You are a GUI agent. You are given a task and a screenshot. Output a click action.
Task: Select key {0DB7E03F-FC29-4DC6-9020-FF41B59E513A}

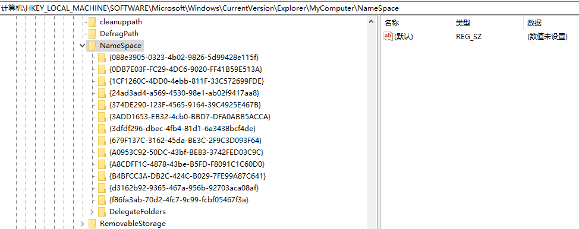point(186,69)
